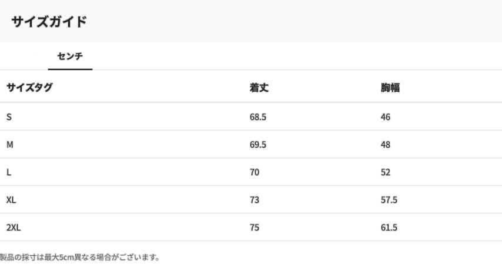Click the サイズガイド heading
Screen dimensions: 502x277
tap(49, 22)
